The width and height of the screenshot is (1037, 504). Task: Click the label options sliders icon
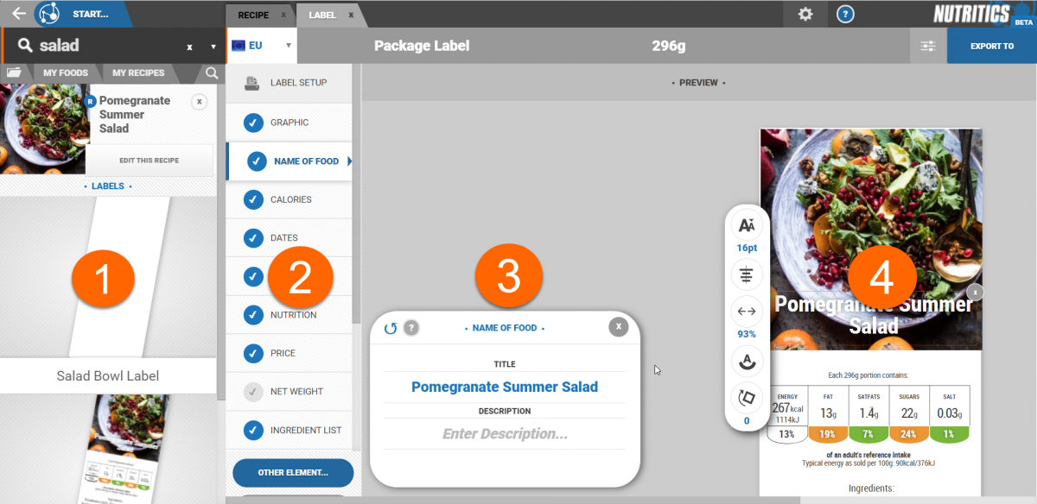click(928, 46)
